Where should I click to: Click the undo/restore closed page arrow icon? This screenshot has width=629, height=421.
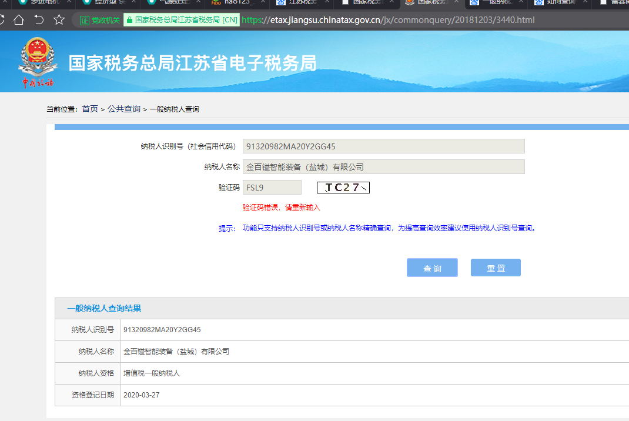[x=39, y=19]
